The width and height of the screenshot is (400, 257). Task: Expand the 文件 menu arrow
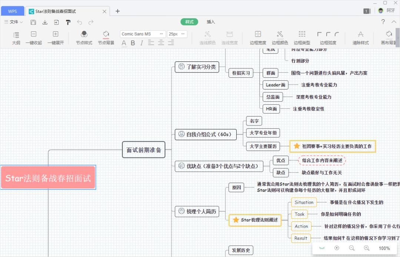tap(21, 22)
